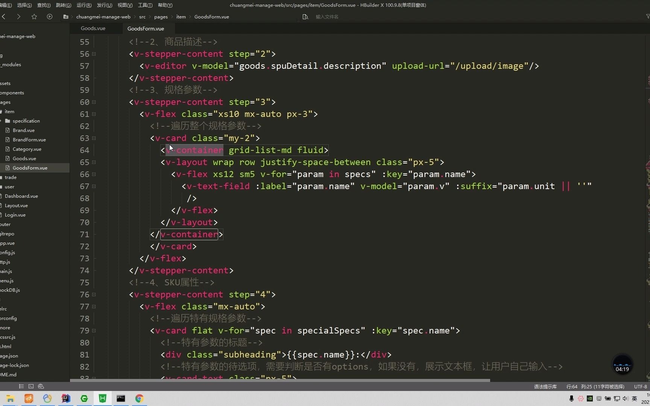Select the GoodsForm.vue editor tab
This screenshot has width=650, height=406.
[146, 29]
